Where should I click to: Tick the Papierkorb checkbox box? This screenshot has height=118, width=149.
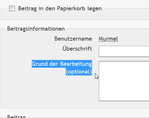(x=12, y=8)
